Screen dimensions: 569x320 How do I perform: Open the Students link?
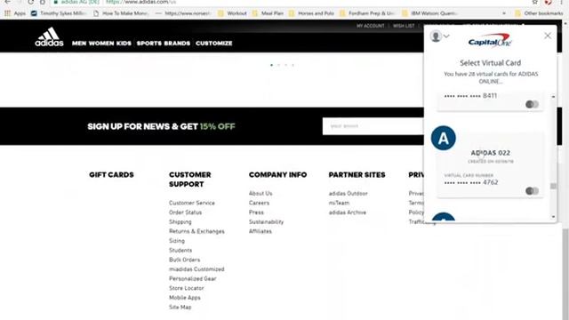180,251
